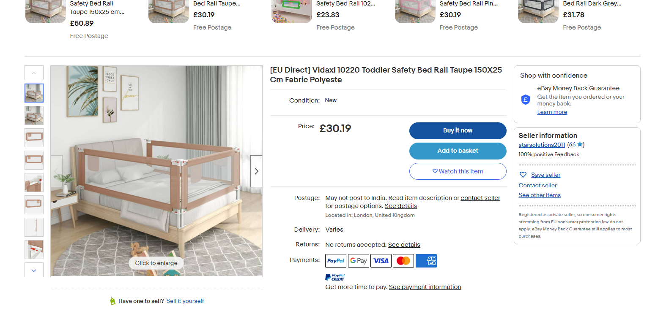Watch this item
This screenshot has width=666, height=327.
pyautogui.click(x=458, y=171)
